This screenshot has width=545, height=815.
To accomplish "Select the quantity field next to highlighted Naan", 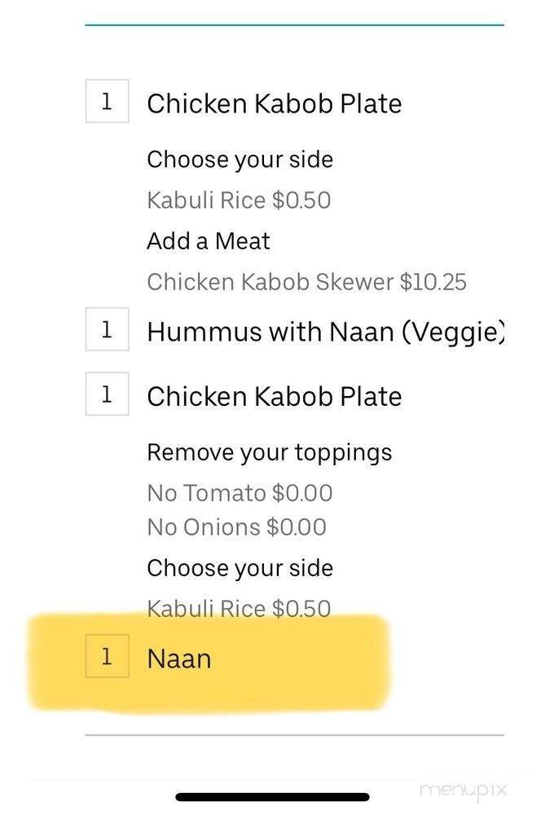I will click(107, 658).
